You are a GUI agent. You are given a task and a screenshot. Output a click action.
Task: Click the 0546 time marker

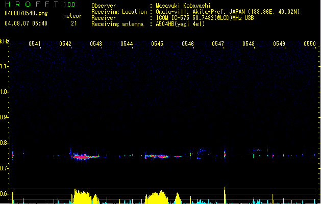click(x=188, y=43)
